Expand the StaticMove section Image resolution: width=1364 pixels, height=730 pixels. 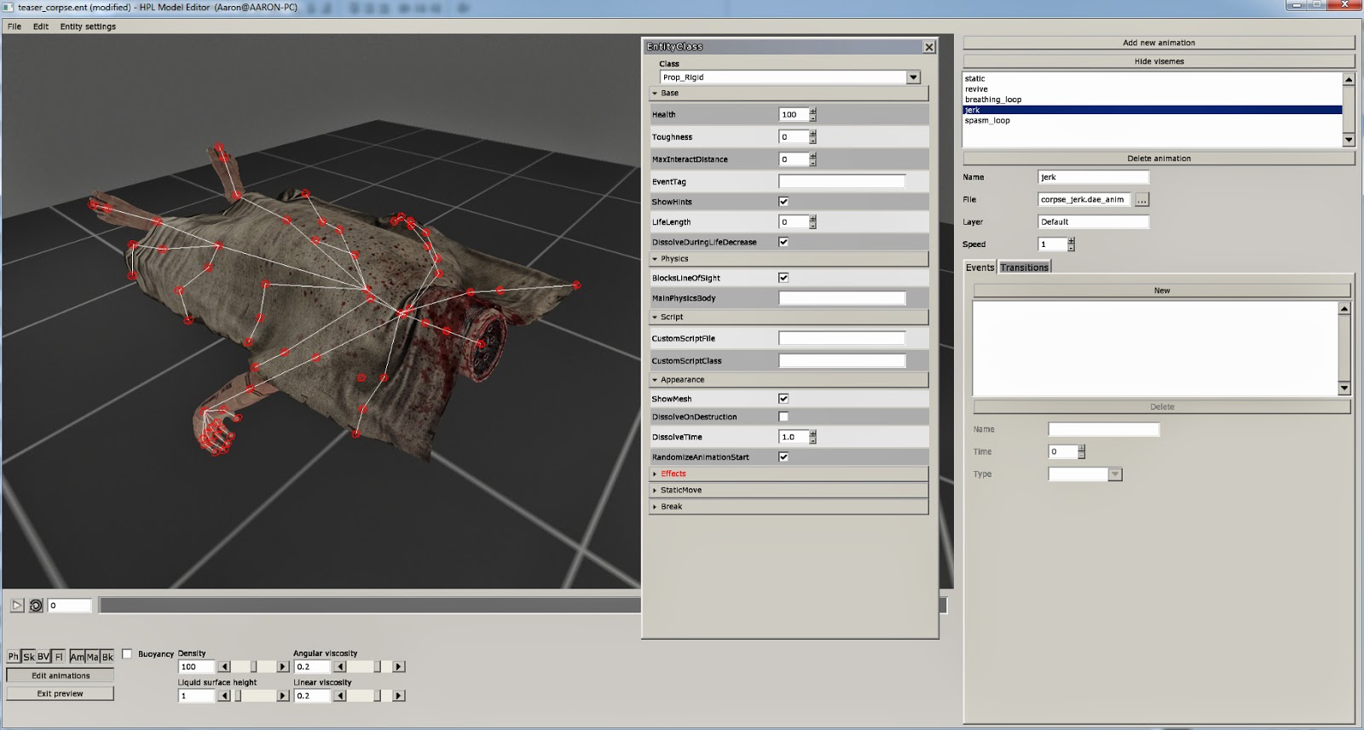click(789, 491)
